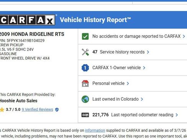Click the globe Last owned icon
187x140 pixels.
coord(85,99)
